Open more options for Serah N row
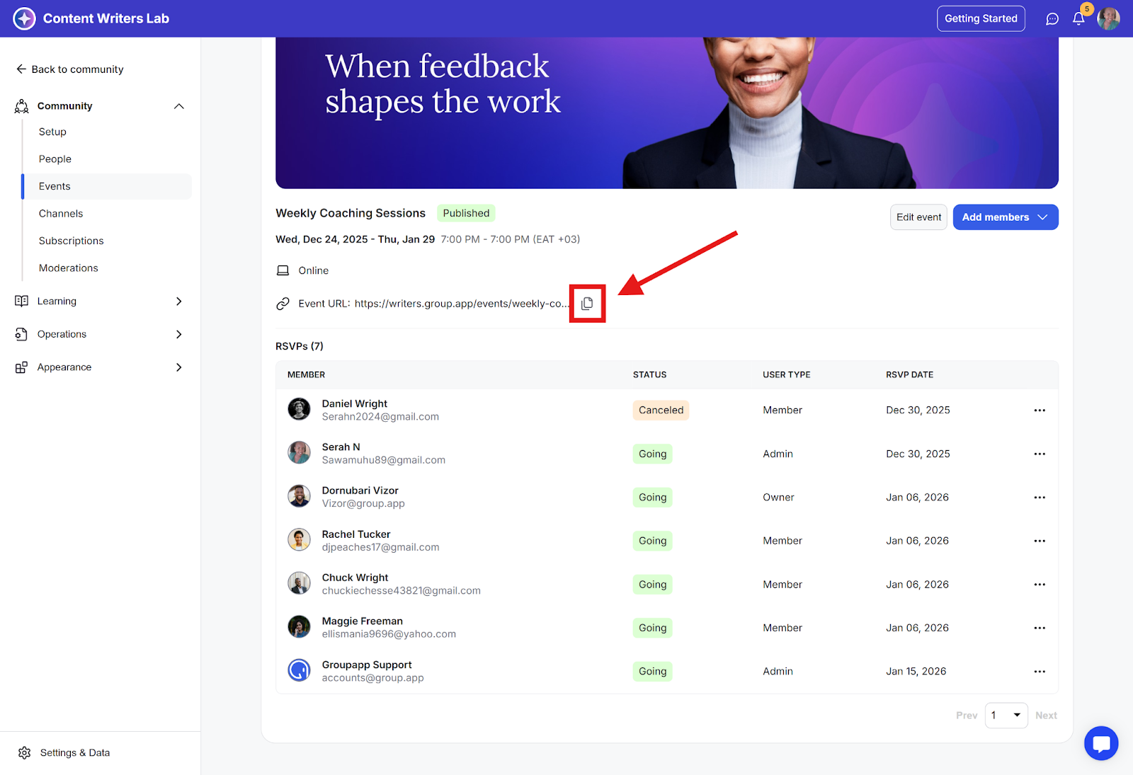Screen dimensions: 1133x775 click(x=1040, y=454)
